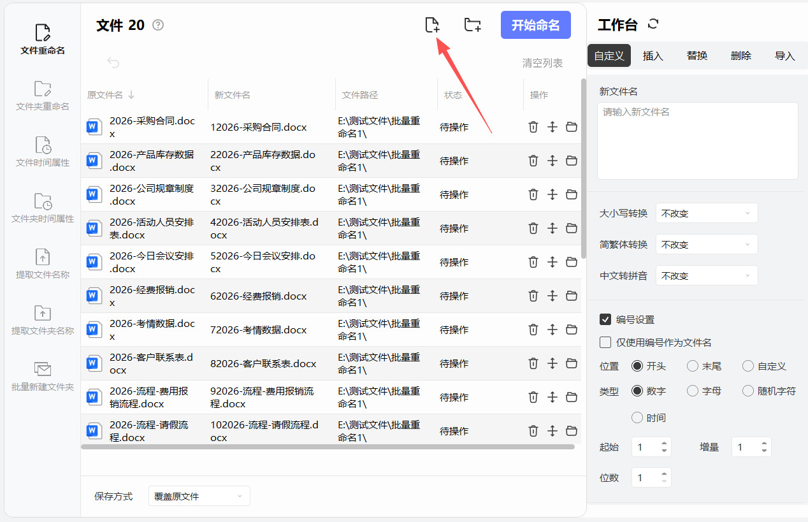The image size is (808, 522).
Task: Uncheck the 编号设置 checkbox
Action: [x=605, y=319]
